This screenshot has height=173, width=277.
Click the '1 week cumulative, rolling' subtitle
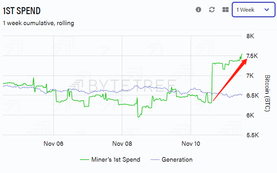(38, 23)
